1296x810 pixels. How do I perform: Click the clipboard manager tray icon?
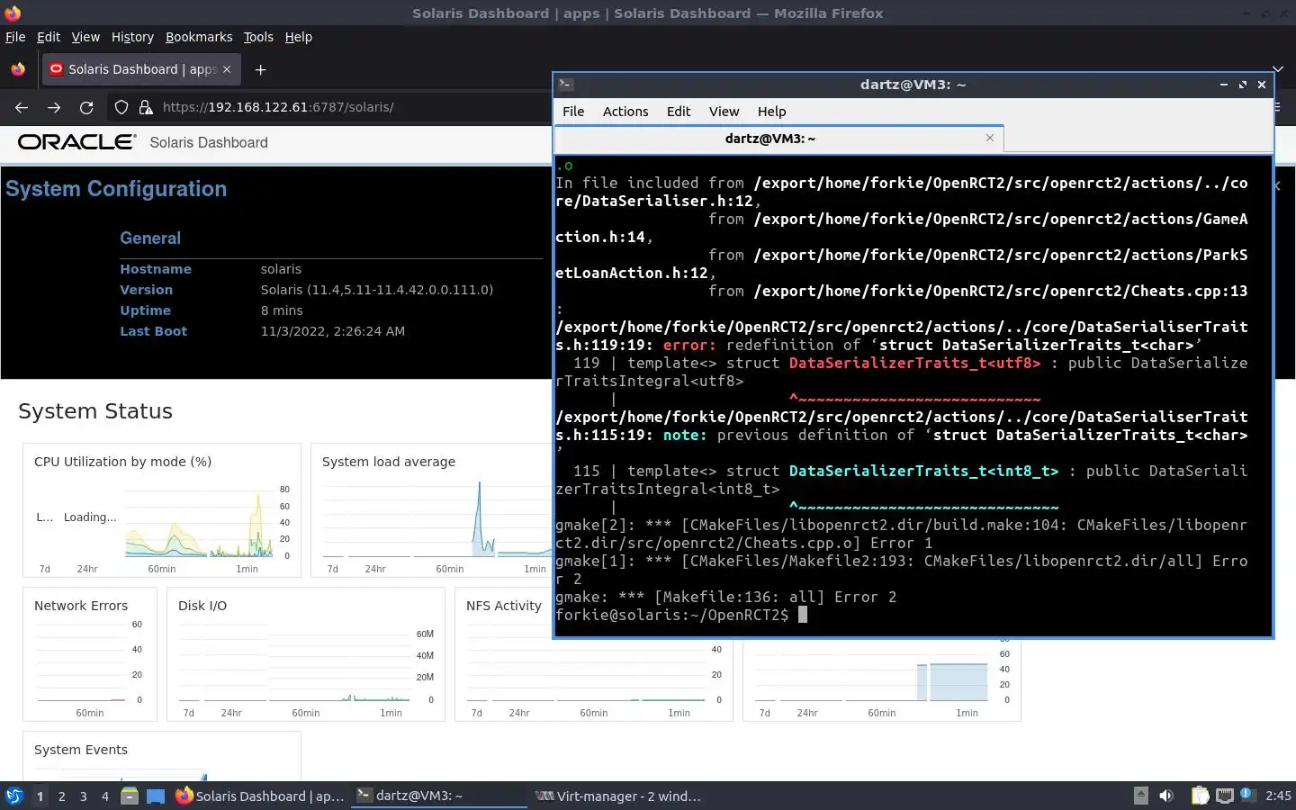[1201, 796]
